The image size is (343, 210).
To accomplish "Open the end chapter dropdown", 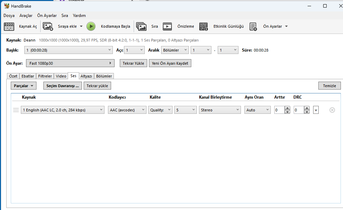I will click(x=228, y=50).
